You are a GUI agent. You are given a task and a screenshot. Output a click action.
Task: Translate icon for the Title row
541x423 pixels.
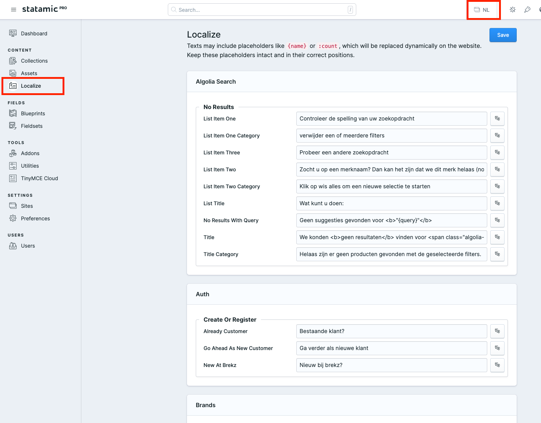coord(497,237)
